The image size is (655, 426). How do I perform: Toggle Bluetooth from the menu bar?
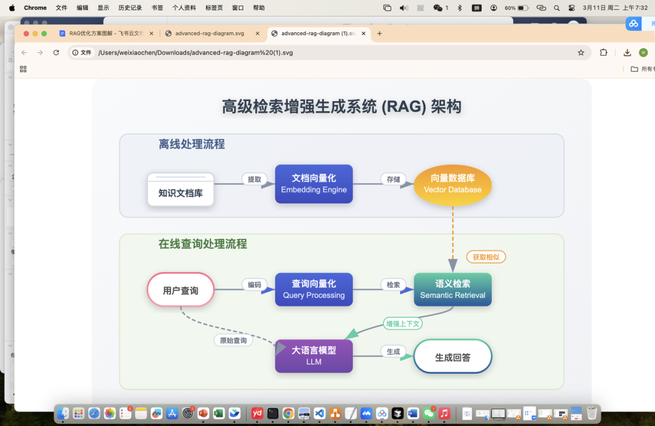460,8
